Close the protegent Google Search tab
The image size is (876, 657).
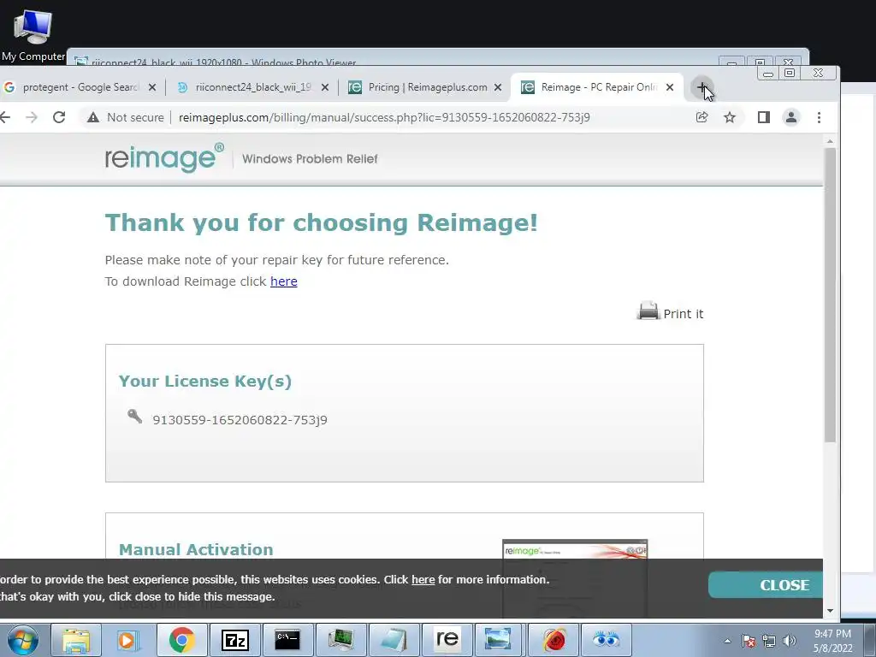coord(152,88)
